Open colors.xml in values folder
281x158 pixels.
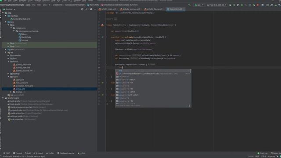click(x=18, y=80)
